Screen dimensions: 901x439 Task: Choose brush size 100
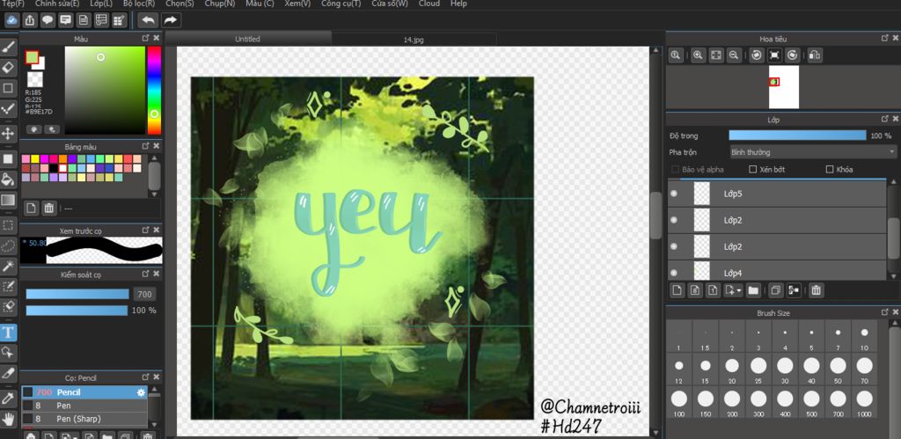[679, 402]
